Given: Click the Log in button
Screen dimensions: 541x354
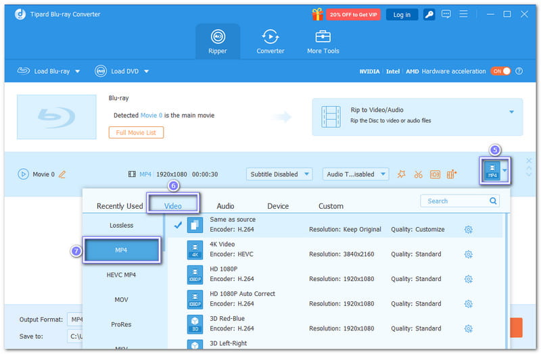Looking at the screenshot, I should (402, 14).
